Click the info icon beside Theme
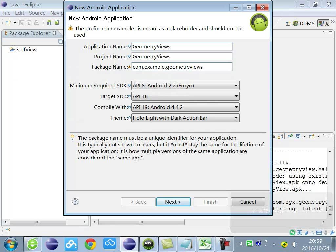This screenshot has width=336, height=252. 129,118
